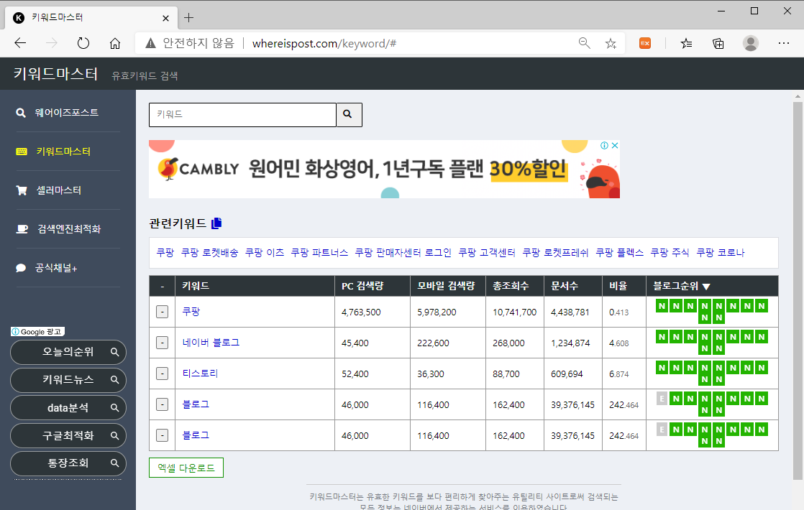Viewport: 804px width, 510px height.
Task: Open the user profile avatar
Action: pos(751,44)
